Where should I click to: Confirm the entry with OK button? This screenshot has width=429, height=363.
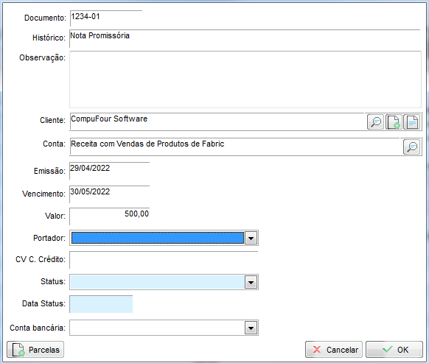click(x=394, y=349)
